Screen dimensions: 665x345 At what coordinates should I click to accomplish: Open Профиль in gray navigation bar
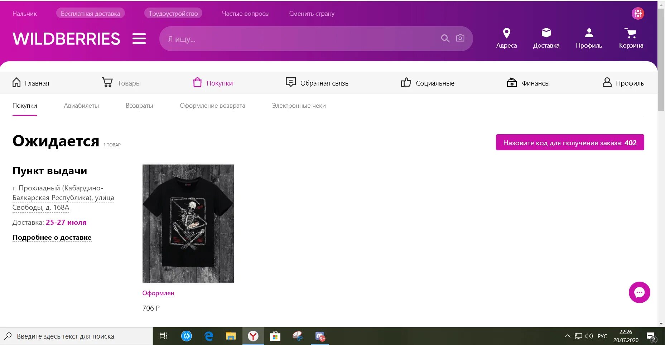pos(623,83)
